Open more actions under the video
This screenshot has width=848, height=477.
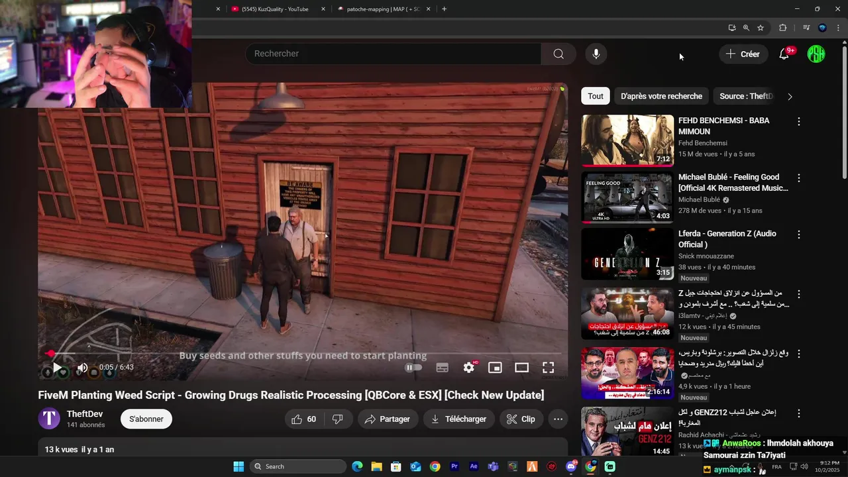tap(558, 419)
